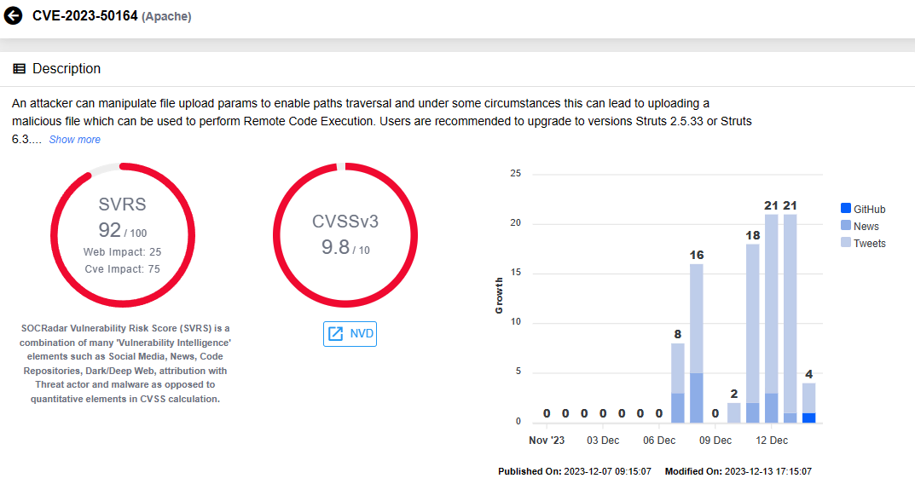915x484 pixels.
Task: Click the (Apache) vendor label
Action: click(x=166, y=16)
